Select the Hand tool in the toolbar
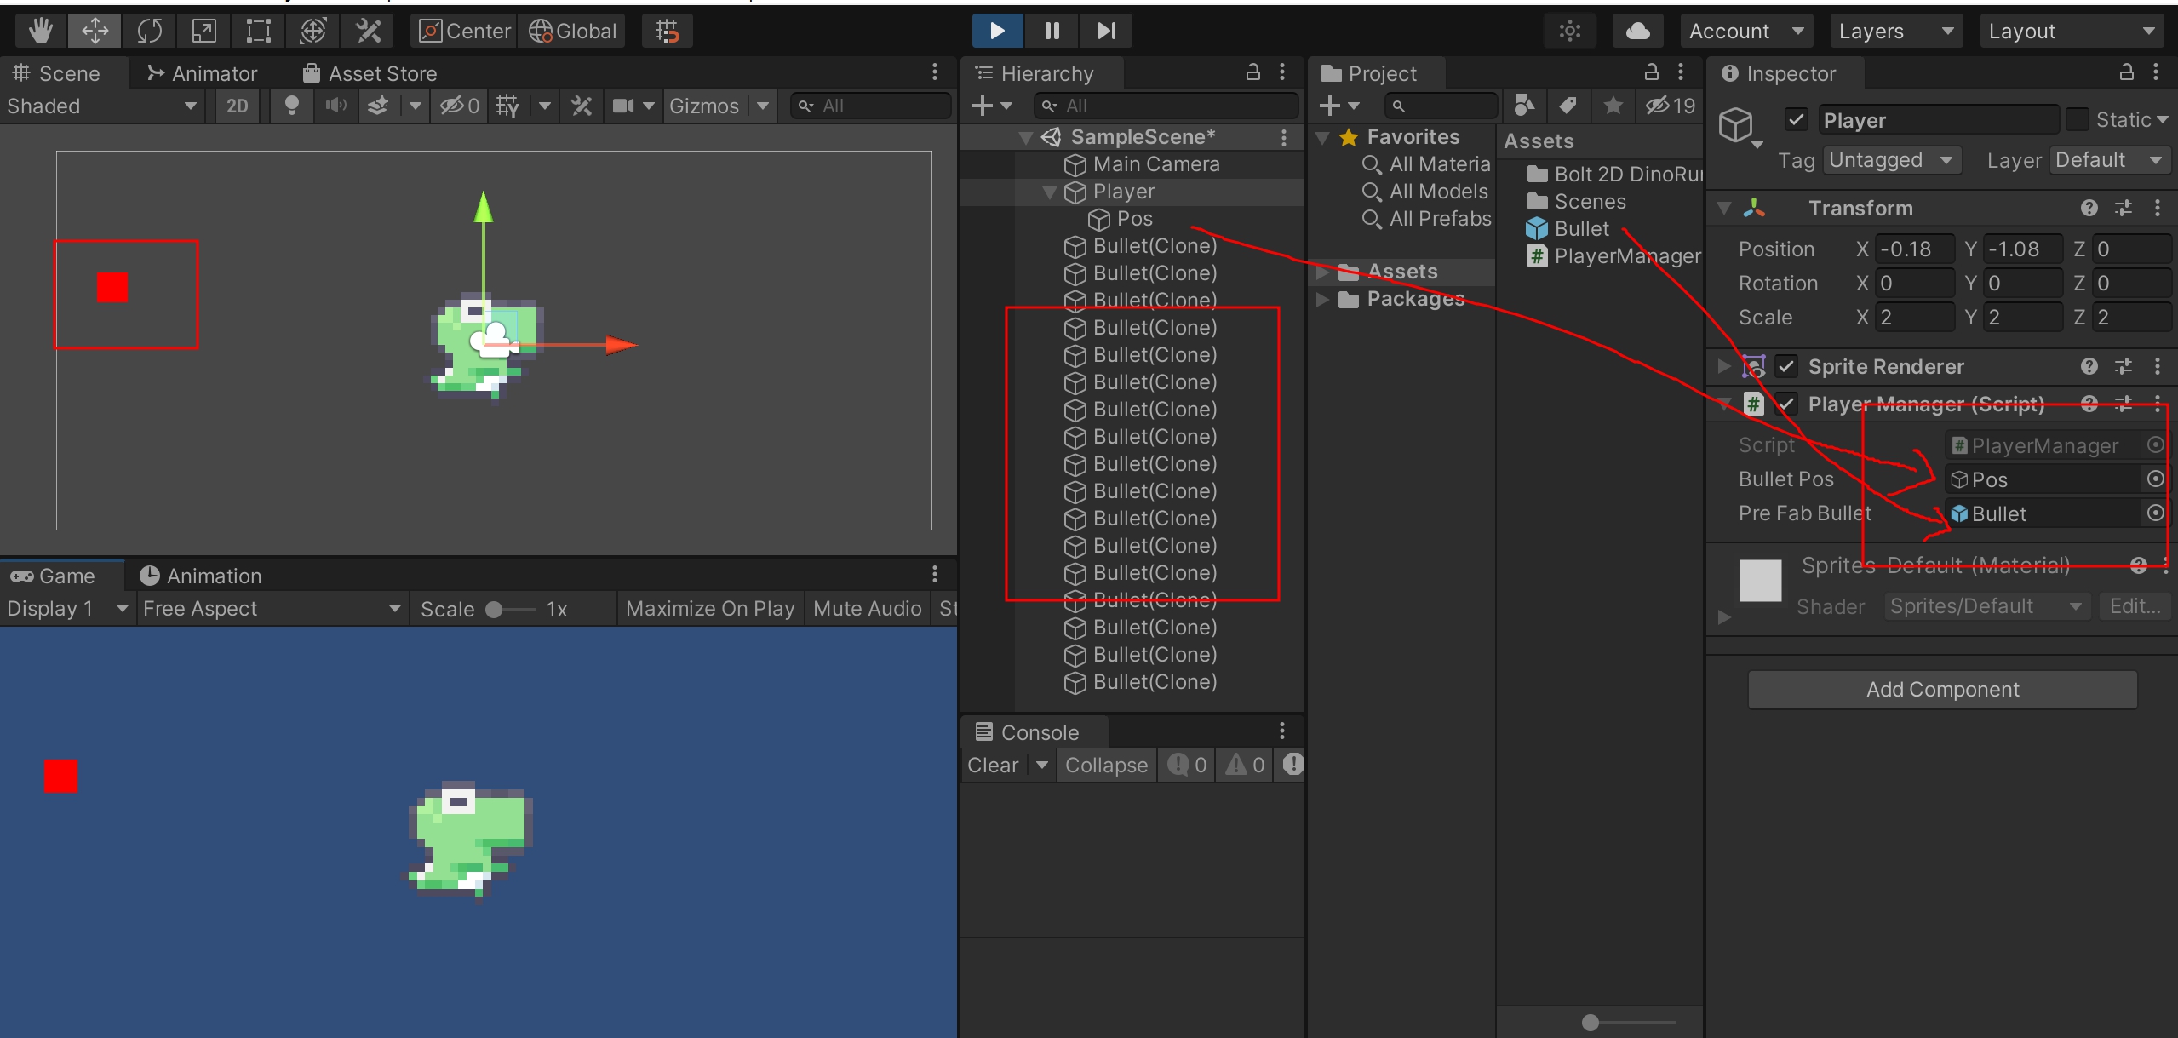The image size is (2178, 1038). pyautogui.click(x=40, y=32)
